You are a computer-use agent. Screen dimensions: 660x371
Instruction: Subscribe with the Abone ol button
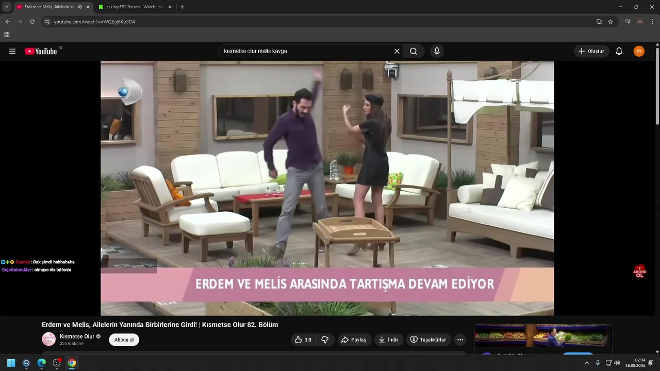point(124,340)
